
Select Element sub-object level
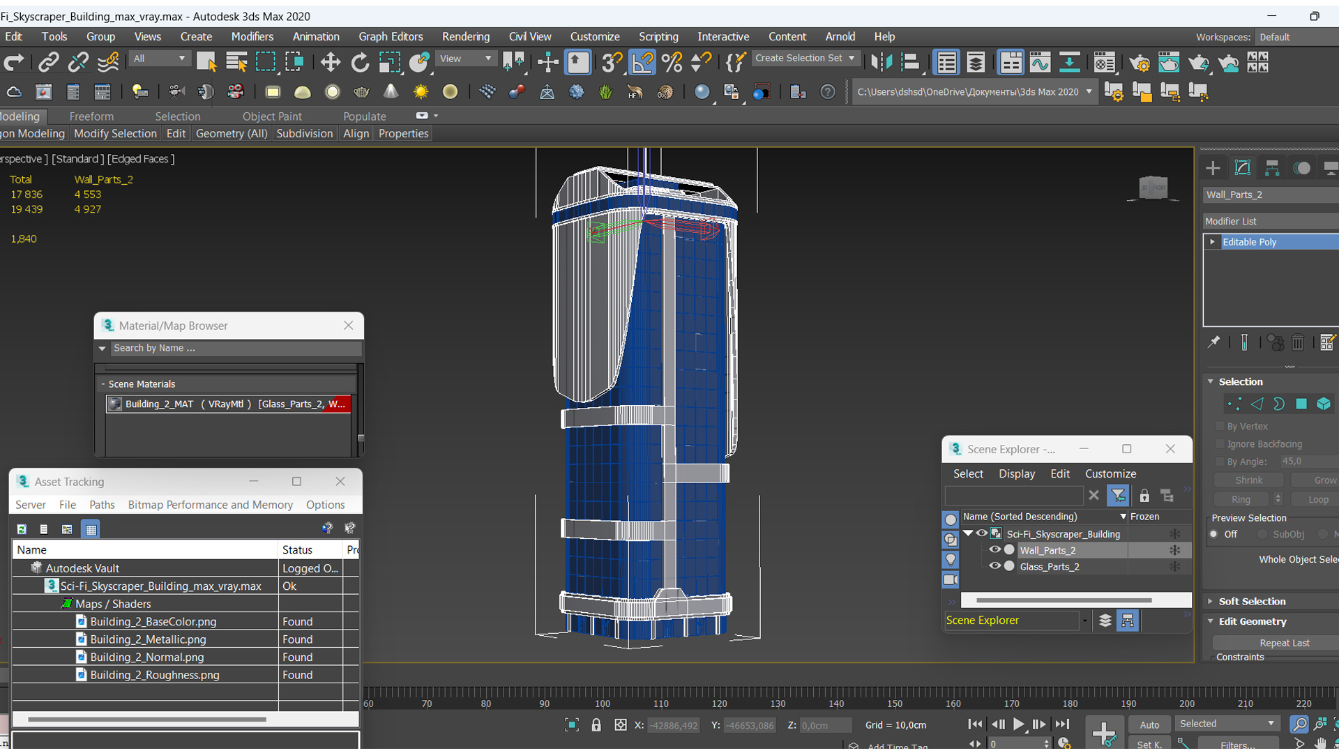1324,404
